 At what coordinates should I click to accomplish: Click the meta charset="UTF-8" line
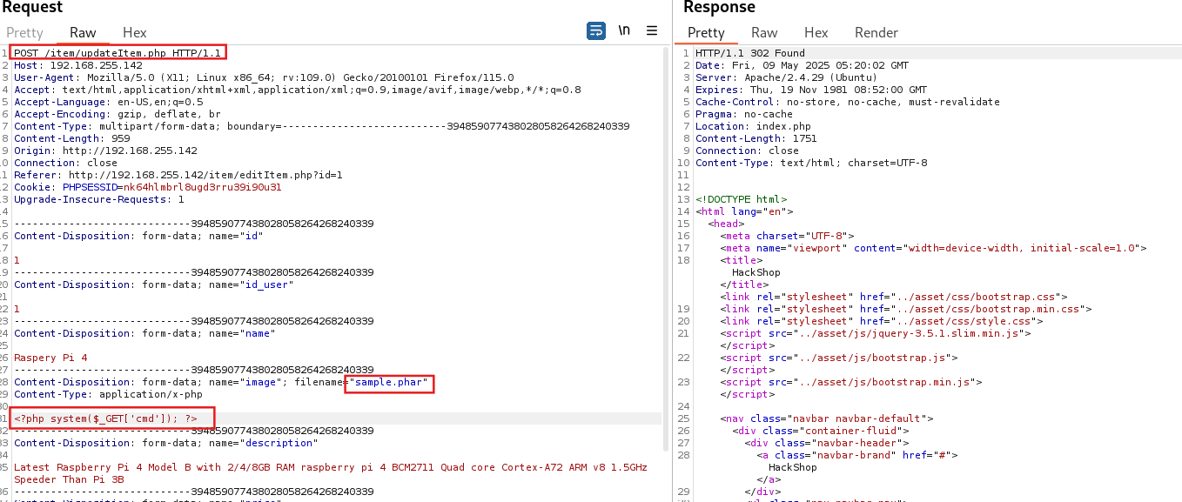coord(787,236)
